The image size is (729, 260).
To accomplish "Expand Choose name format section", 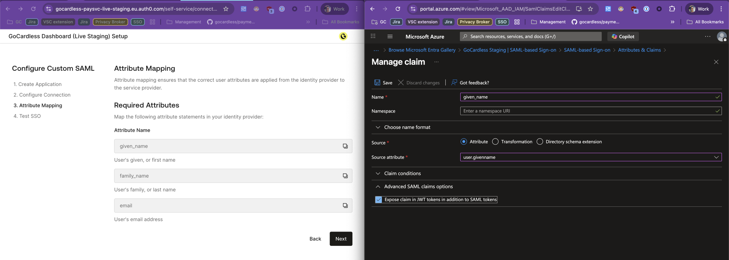I will [378, 127].
